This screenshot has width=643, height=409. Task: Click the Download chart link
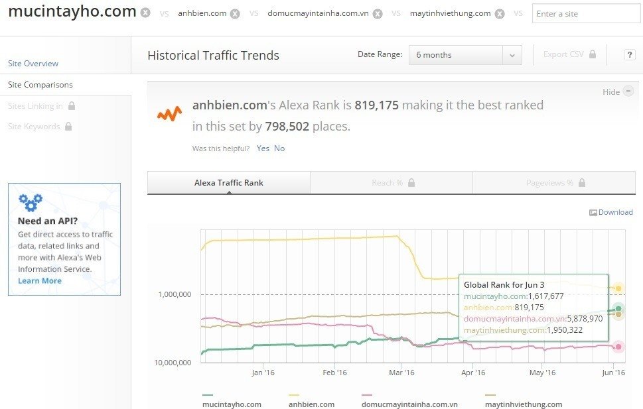pos(615,212)
